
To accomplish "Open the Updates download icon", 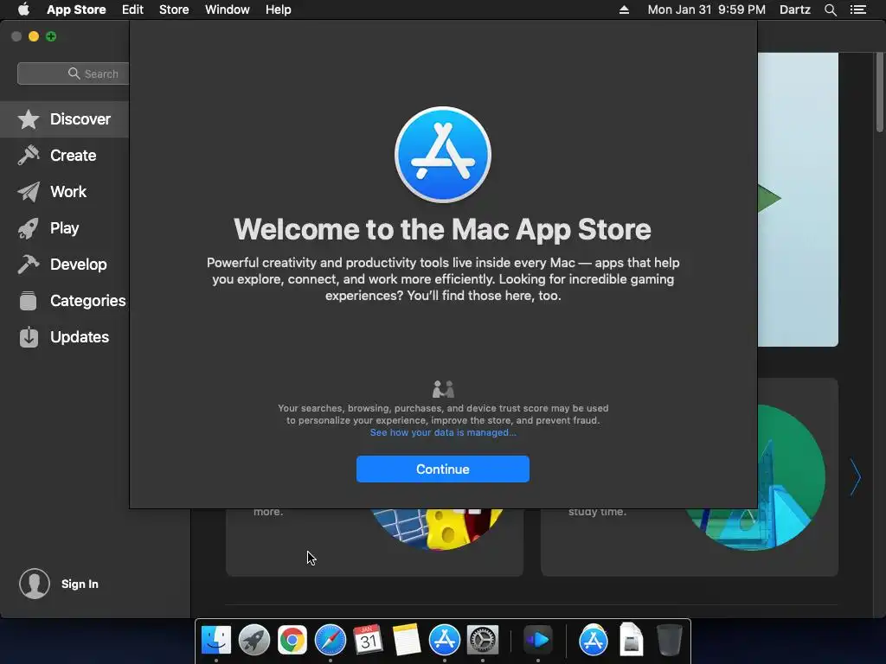I will [x=29, y=337].
